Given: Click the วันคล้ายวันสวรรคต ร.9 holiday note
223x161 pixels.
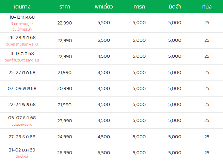Looking at the screenshot, I should (x=22, y=60).
